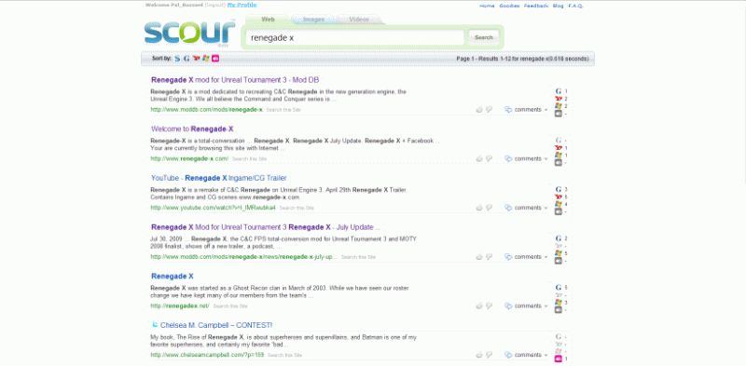Expand comments for Chelsea M. Campbell result
Image resolution: width=746 pixels, height=366 pixels.
click(526, 355)
